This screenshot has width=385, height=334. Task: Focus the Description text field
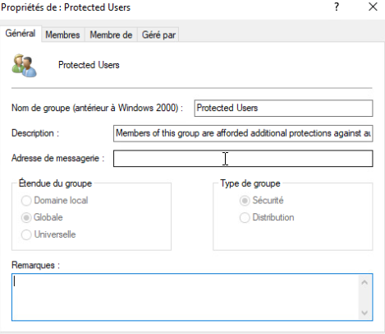[x=243, y=133]
